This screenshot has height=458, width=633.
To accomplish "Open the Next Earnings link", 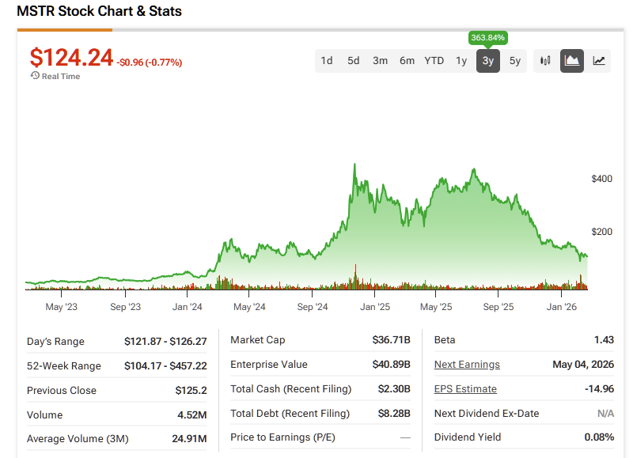I will click(x=466, y=365).
